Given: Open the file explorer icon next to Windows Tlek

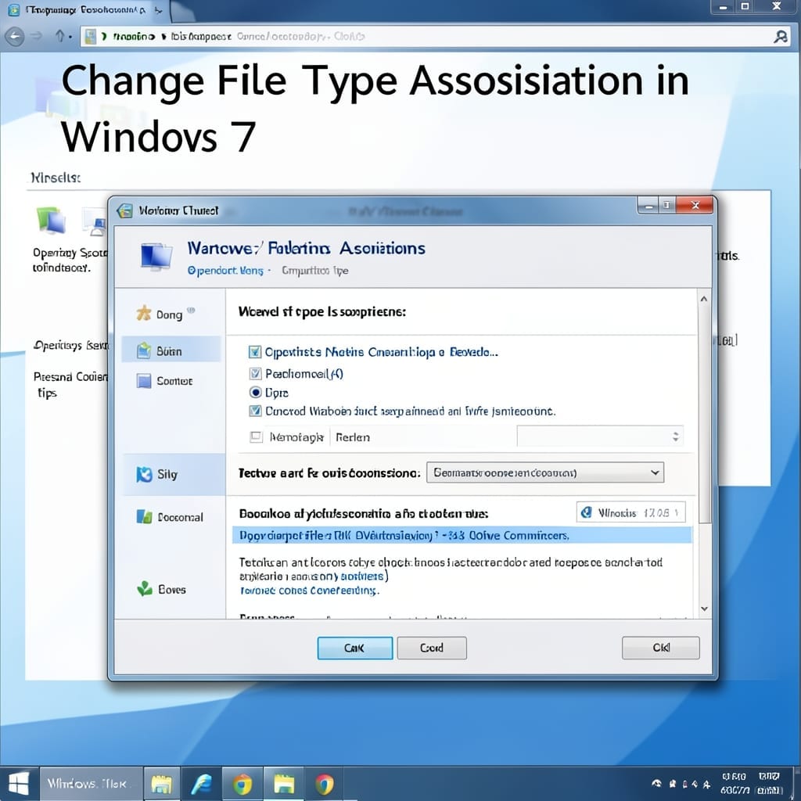Looking at the screenshot, I should tap(161, 784).
